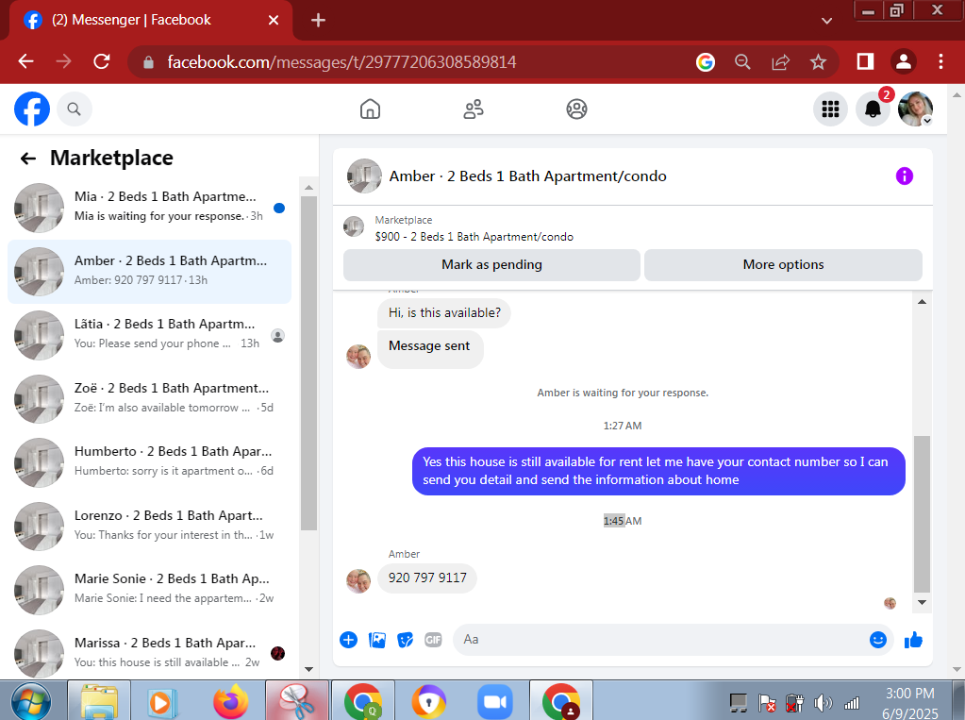Screen dimensions: 965x720
Task: Open Firefox from the taskbar
Action: pyautogui.click(x=231, y=701)
